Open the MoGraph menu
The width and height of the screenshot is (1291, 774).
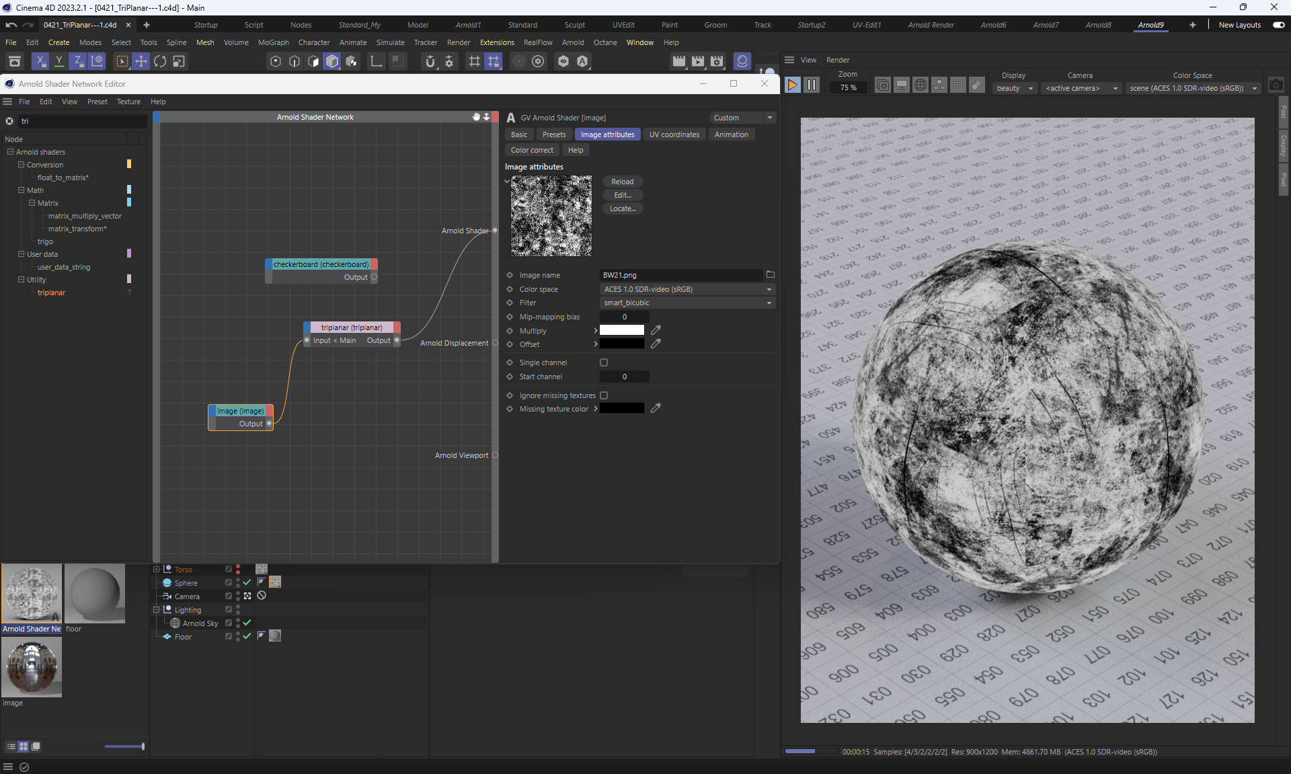[273, 42]
